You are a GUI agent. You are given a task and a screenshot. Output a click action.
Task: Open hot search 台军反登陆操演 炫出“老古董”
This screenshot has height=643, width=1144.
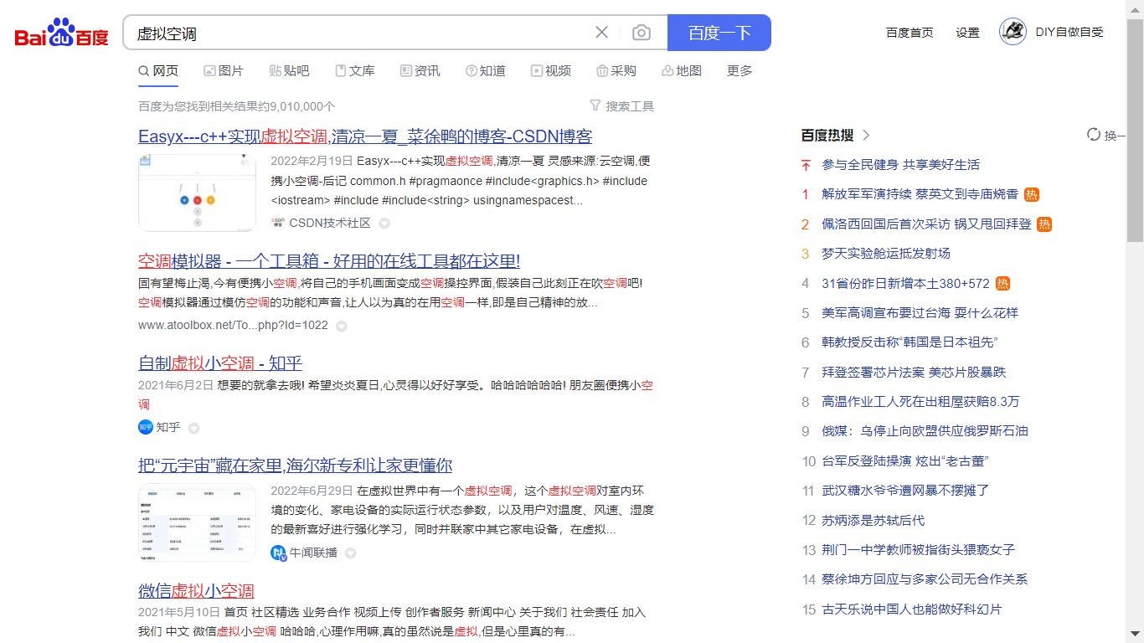pos(905,461)
